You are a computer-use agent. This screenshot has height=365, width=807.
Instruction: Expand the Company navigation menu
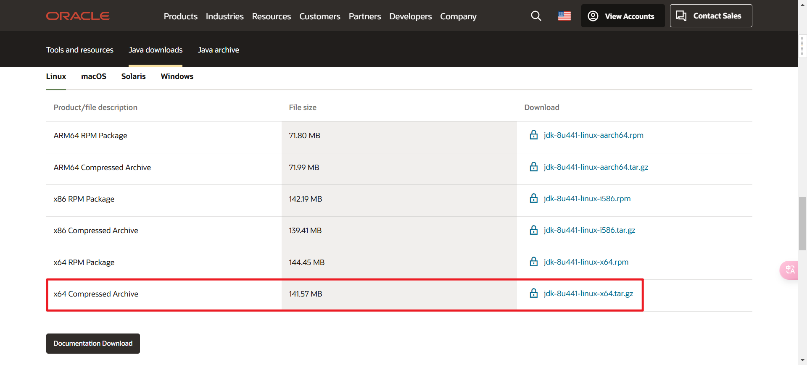click(x=458, y=16)
